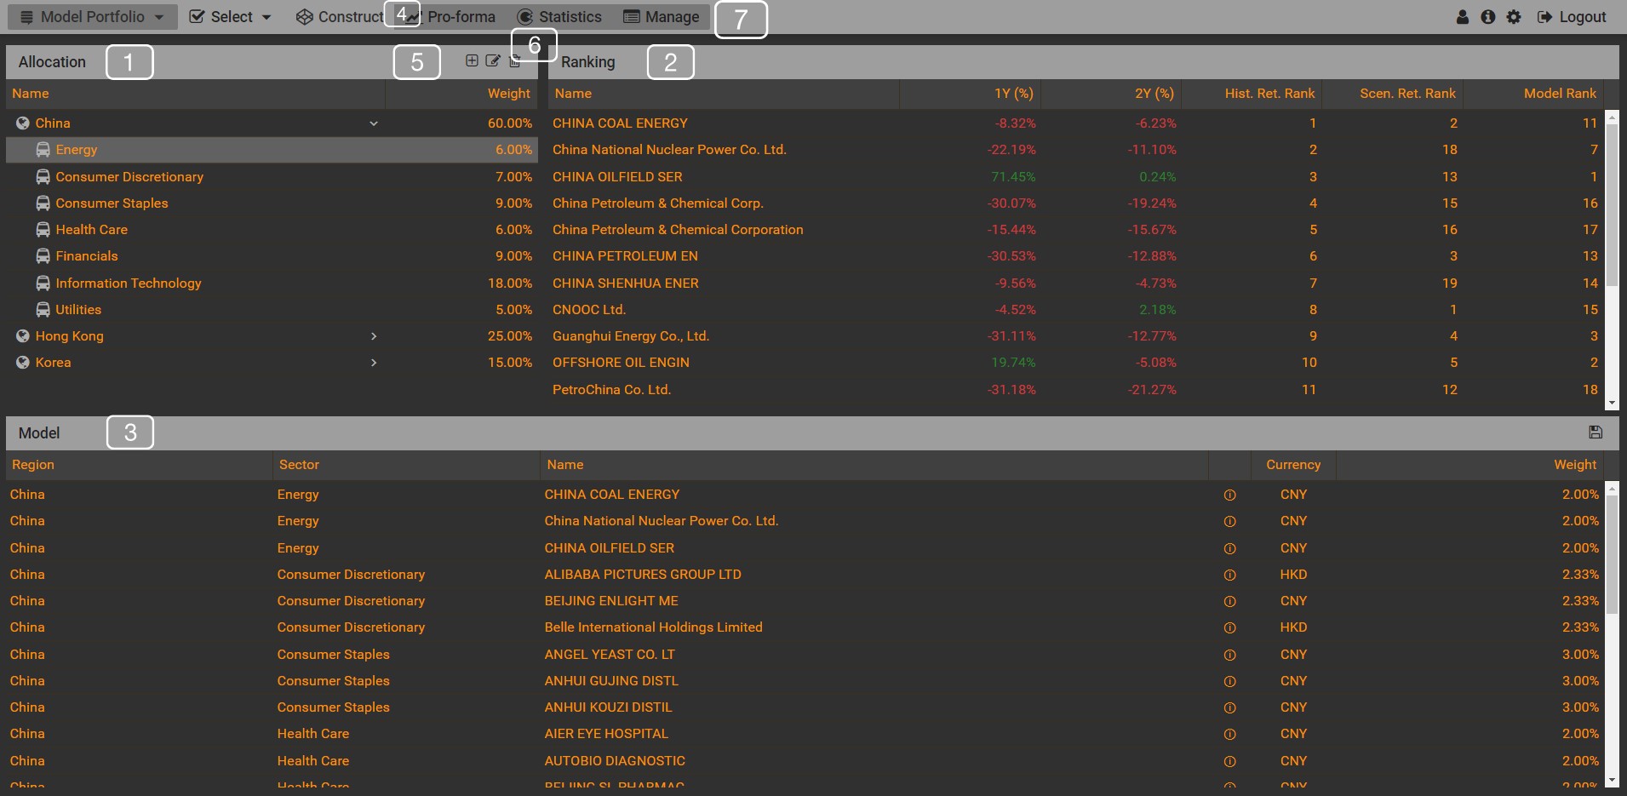Click the sector icon beside Utilities
The height and width of the screenshot is (796, 1627).
tap(43, 310)
